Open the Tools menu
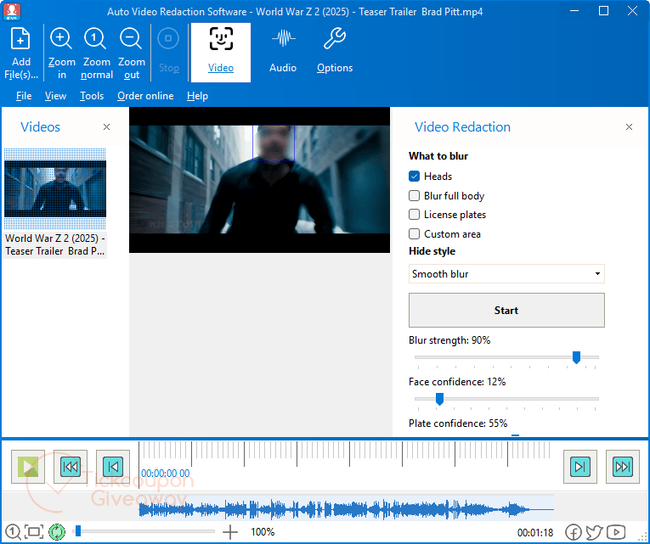The width and height of the screenshot is (650, 544). point(92,96)
